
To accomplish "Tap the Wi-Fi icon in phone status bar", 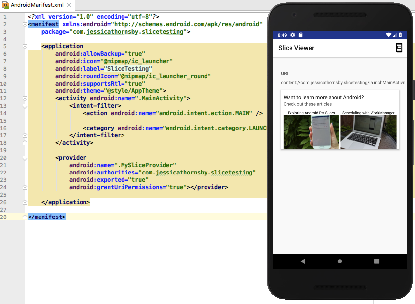I will pos(388,35).
